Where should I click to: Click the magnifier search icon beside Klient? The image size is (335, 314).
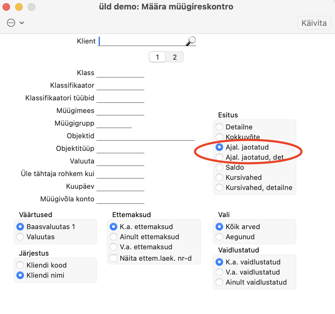click(x=191, y=41)
